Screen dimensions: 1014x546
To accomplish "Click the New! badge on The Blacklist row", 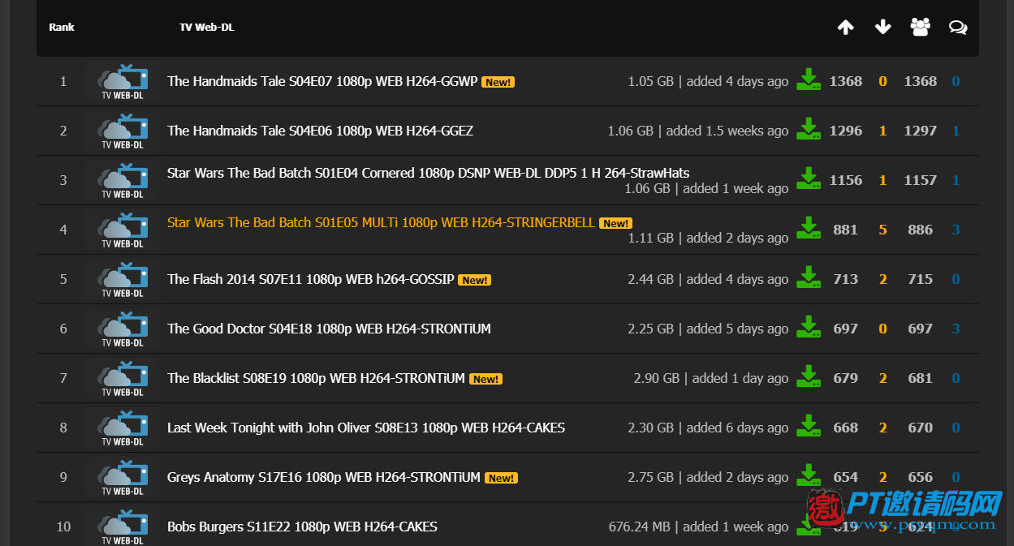I will 485,379.
